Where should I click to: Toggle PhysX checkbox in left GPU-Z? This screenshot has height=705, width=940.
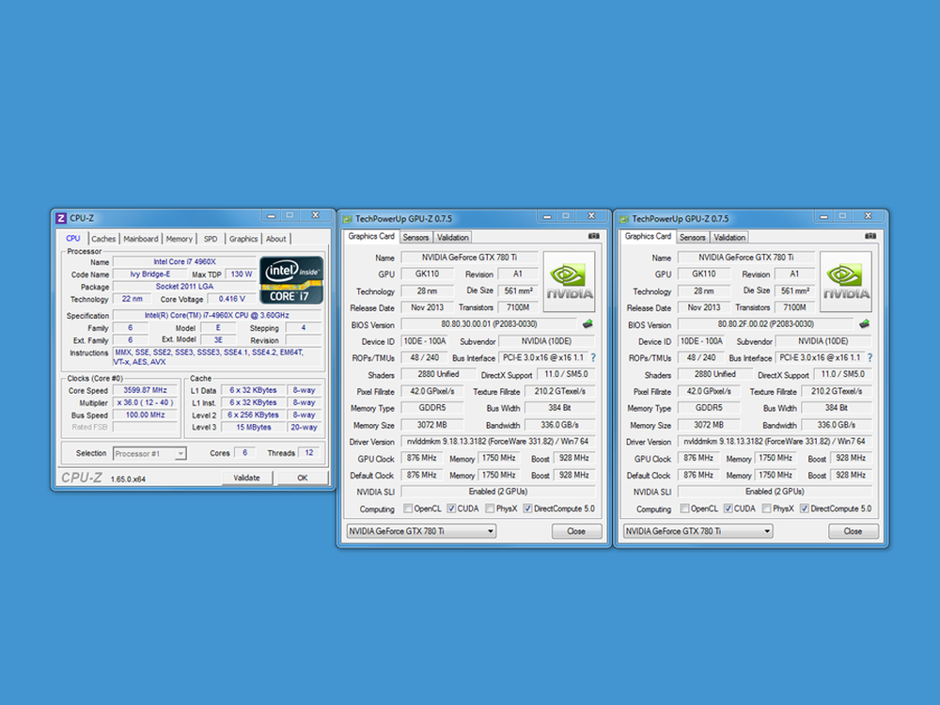pyautogui.click(x=490, y=509)
